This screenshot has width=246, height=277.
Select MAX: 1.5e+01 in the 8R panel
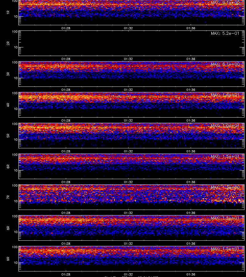tap(225, 218)
